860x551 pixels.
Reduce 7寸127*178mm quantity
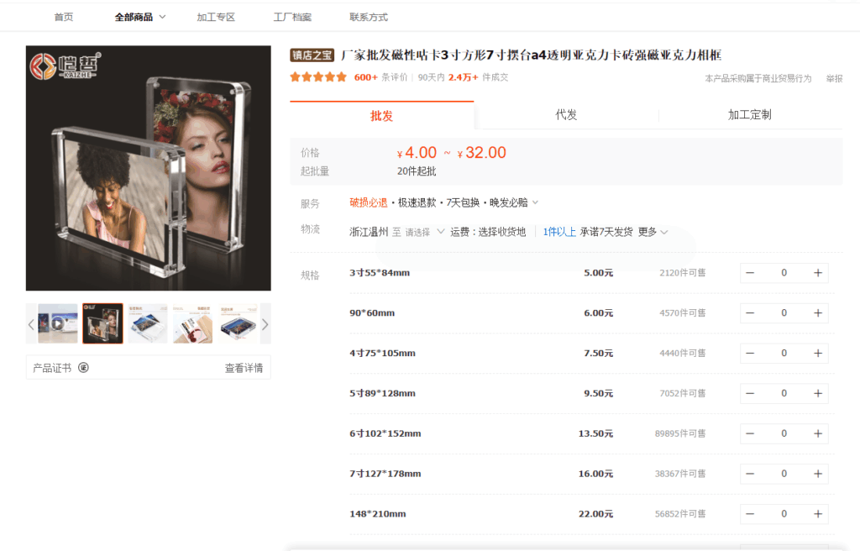point(750,474)
